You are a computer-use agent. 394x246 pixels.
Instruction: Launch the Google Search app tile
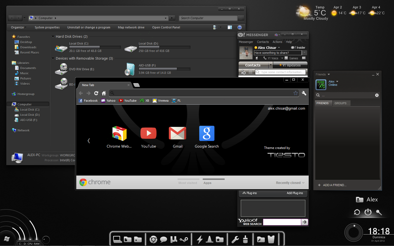coord(207,137)
